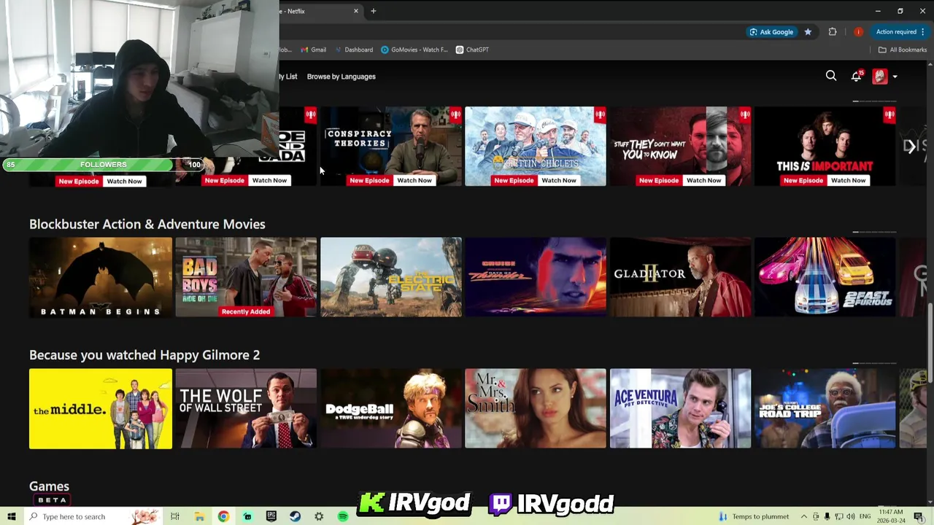Open Because you watched Happy Gilmore 2 row
The width and height of the screenshot is (934, 525).
144,355
